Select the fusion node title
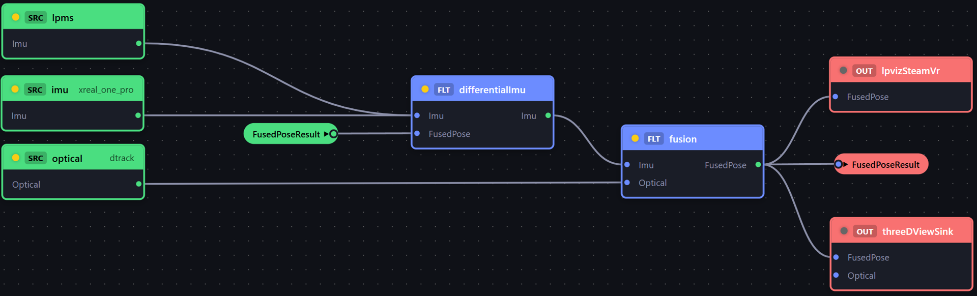 tap(683, 139)
